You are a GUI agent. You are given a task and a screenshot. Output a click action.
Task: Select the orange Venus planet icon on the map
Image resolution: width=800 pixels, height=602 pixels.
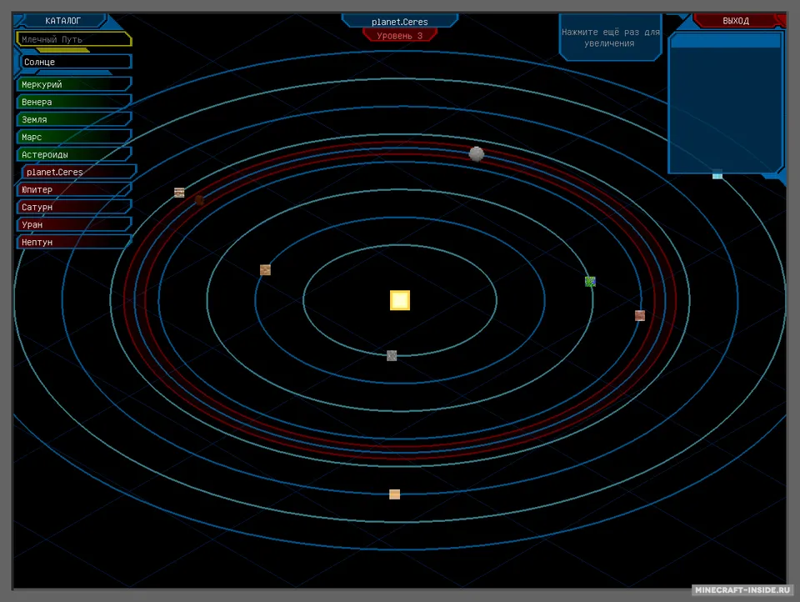point(265,269)
